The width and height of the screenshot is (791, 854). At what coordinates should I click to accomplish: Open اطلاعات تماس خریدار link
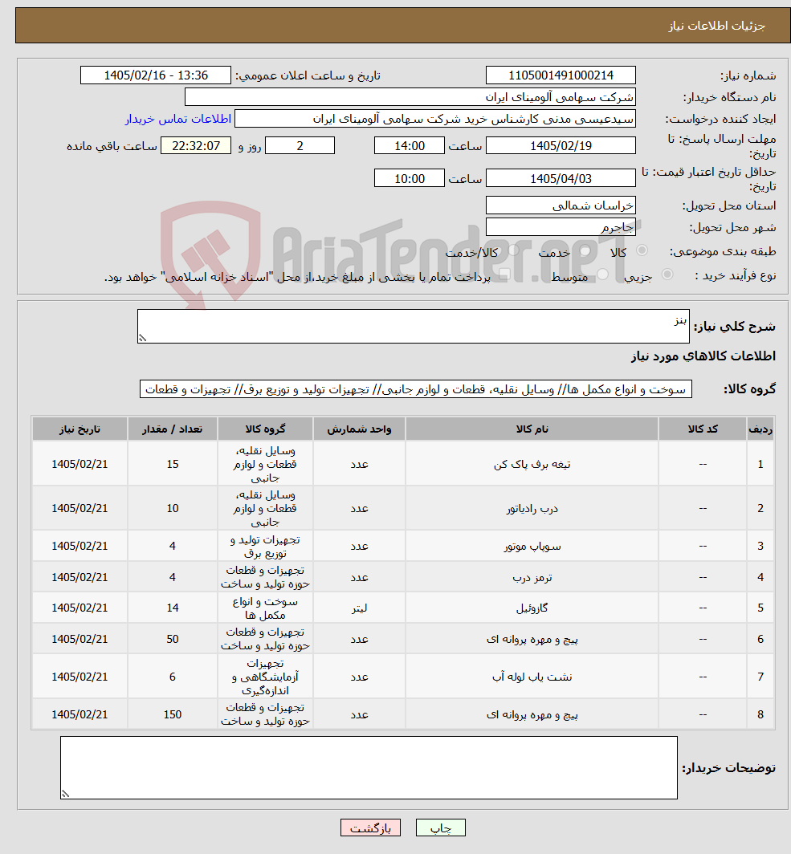pyautogui.click(x=178, y=119)
